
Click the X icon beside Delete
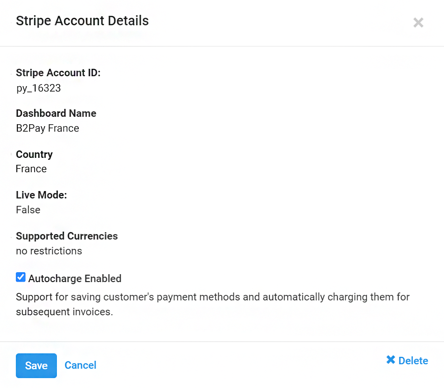click(391, 360)
